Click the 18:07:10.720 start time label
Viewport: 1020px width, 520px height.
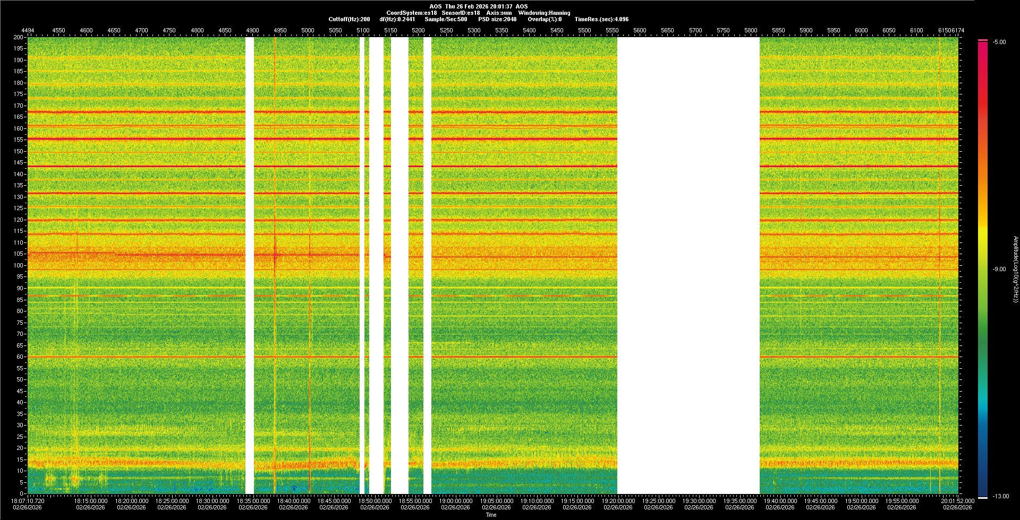click(x=28, y=501)
